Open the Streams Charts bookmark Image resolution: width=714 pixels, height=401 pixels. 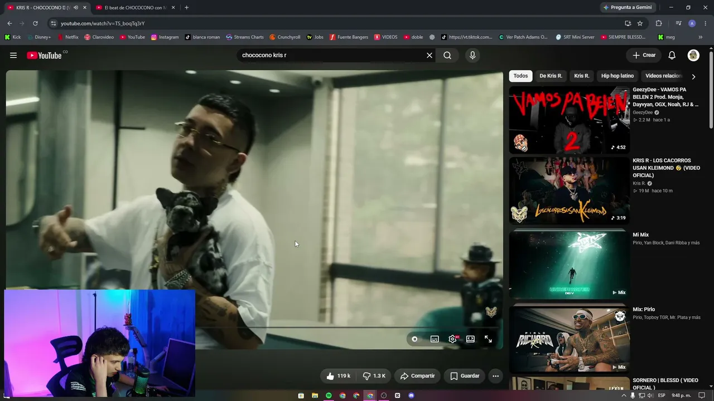(244, 37)
